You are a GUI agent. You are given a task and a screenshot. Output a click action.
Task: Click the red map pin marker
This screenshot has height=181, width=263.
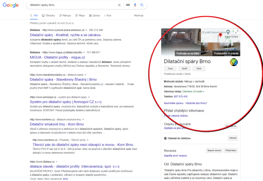pos(220,35)
